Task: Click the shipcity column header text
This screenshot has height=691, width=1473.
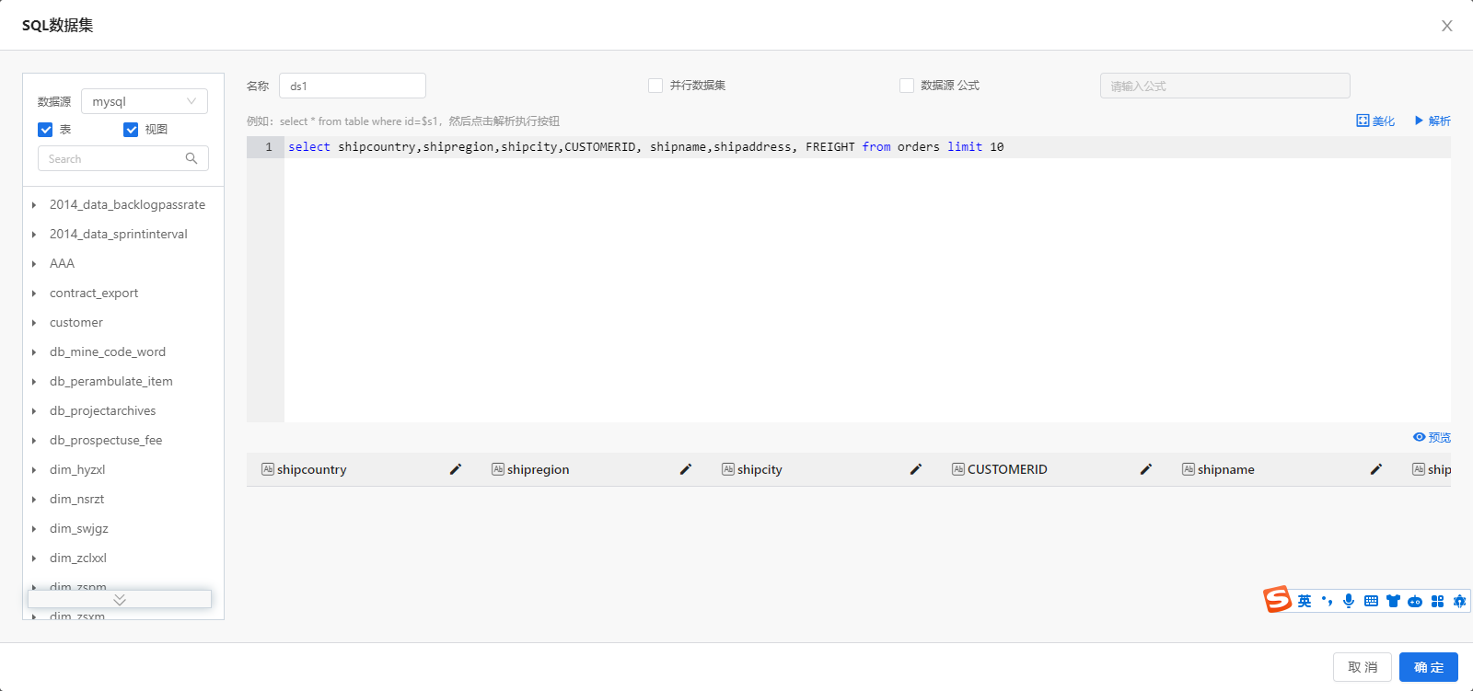Action: click(760, 469)
